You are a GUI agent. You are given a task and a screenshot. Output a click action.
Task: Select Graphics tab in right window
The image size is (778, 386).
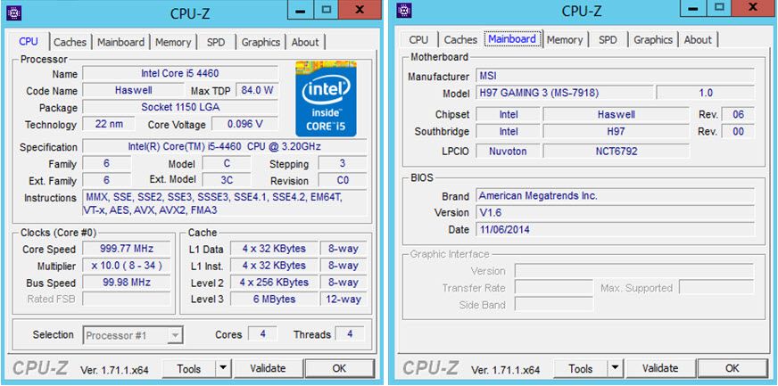click(653, 39)
